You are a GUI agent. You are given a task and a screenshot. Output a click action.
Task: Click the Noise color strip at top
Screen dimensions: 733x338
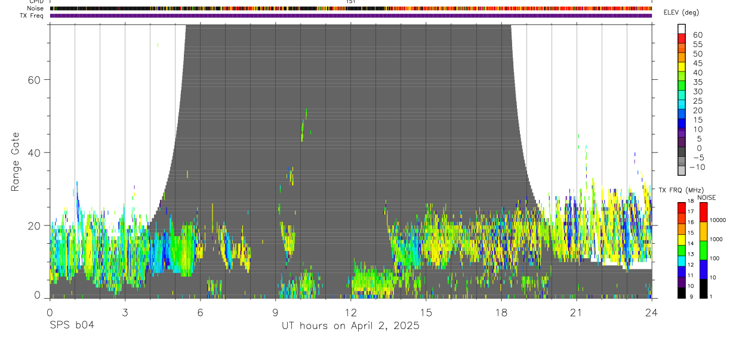point(351,8)
